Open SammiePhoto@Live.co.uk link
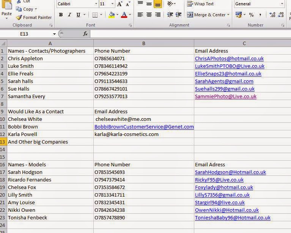Image resolution: width=291 pixels, height=233 pixels. pyautogui.click(x=226, y=96)
